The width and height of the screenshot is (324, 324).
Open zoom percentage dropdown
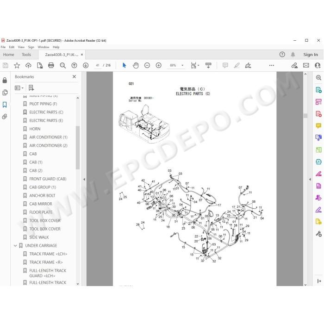tap(182, 66)
